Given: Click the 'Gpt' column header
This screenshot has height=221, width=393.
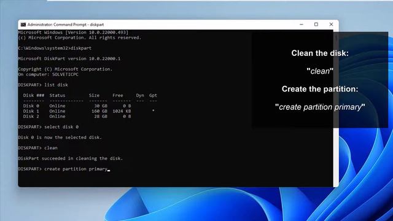Looking at the screenshot, I should [x=153, y=96].
